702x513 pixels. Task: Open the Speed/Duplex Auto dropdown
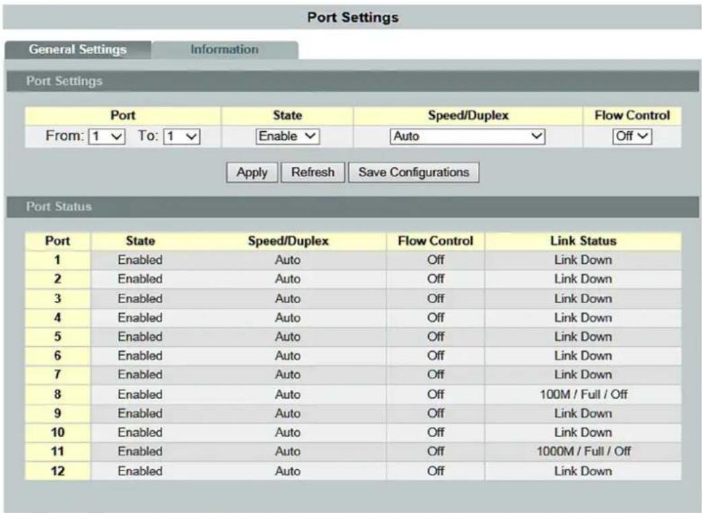tap(467, 136)
